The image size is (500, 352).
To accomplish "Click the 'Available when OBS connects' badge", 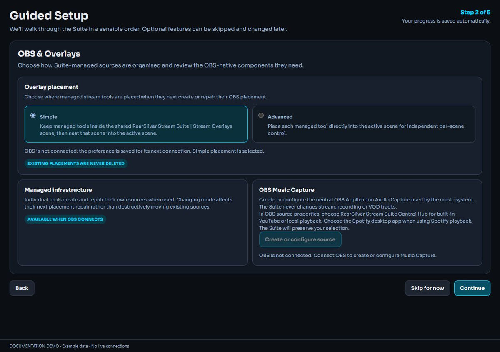I will (65, 219).
